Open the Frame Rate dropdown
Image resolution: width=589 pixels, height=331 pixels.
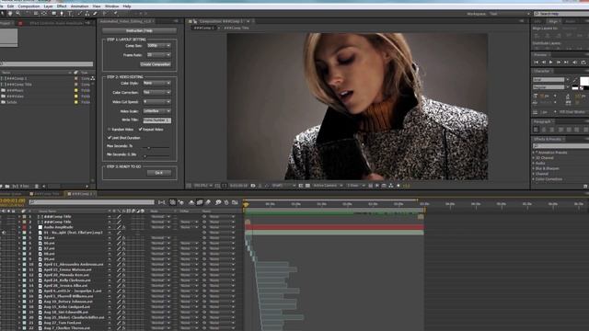pyautogui.click(x=159, y=55)
